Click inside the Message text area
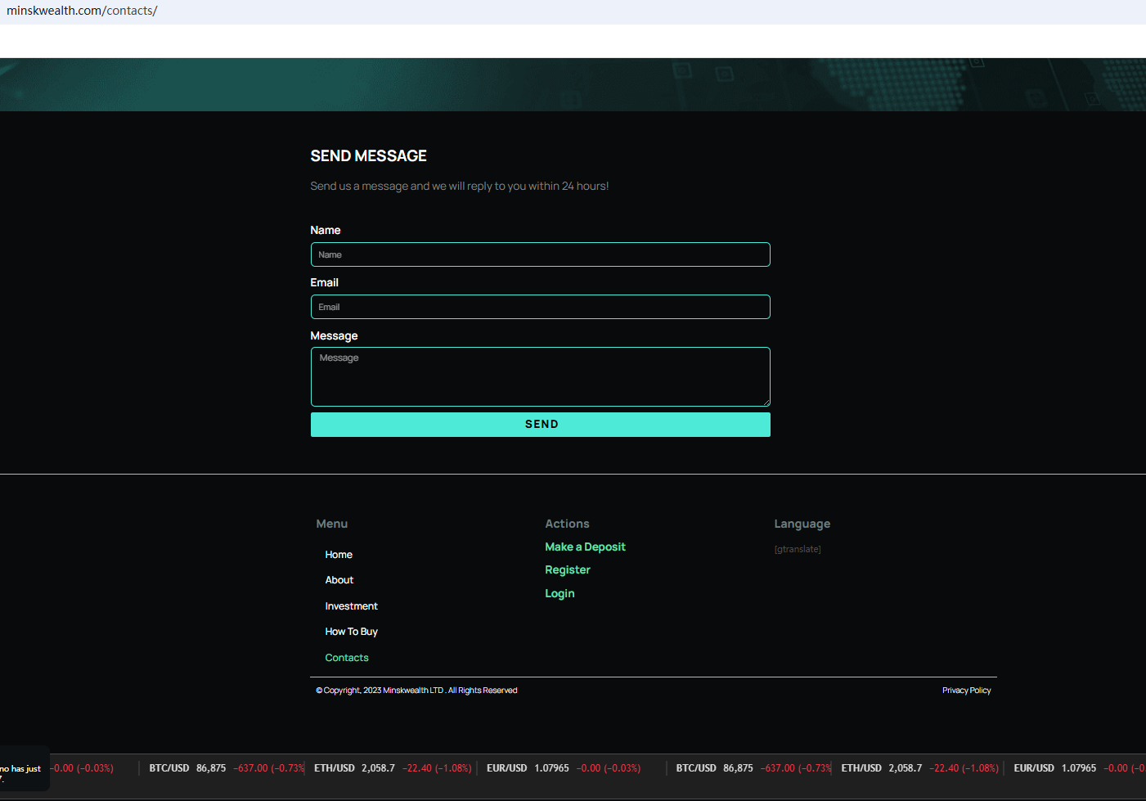Image resolution: width=1146 pixels, height=801 pixels. tap(540, 376)
